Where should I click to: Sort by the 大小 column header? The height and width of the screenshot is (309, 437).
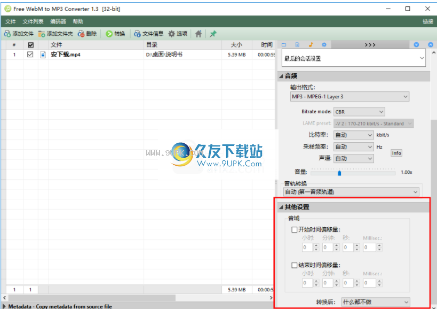pyautogui.click(x=236, y=45)
